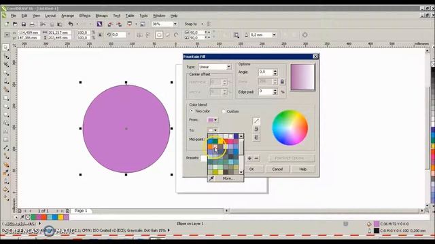Click the New document toolbar icon
Image resolution: width=435 pixels, height=244 pixels.
7,24
